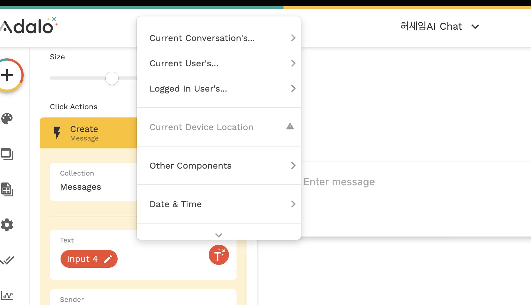This screenshot has width=531, height=305.
Task: Open the Database collections icon
Action: (x=7, y=189)
